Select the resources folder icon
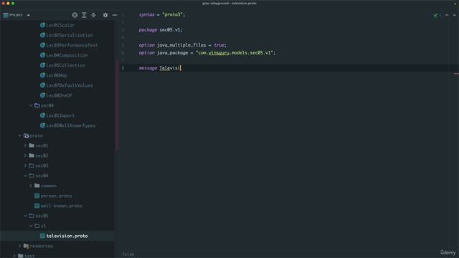 coord(26,246)
